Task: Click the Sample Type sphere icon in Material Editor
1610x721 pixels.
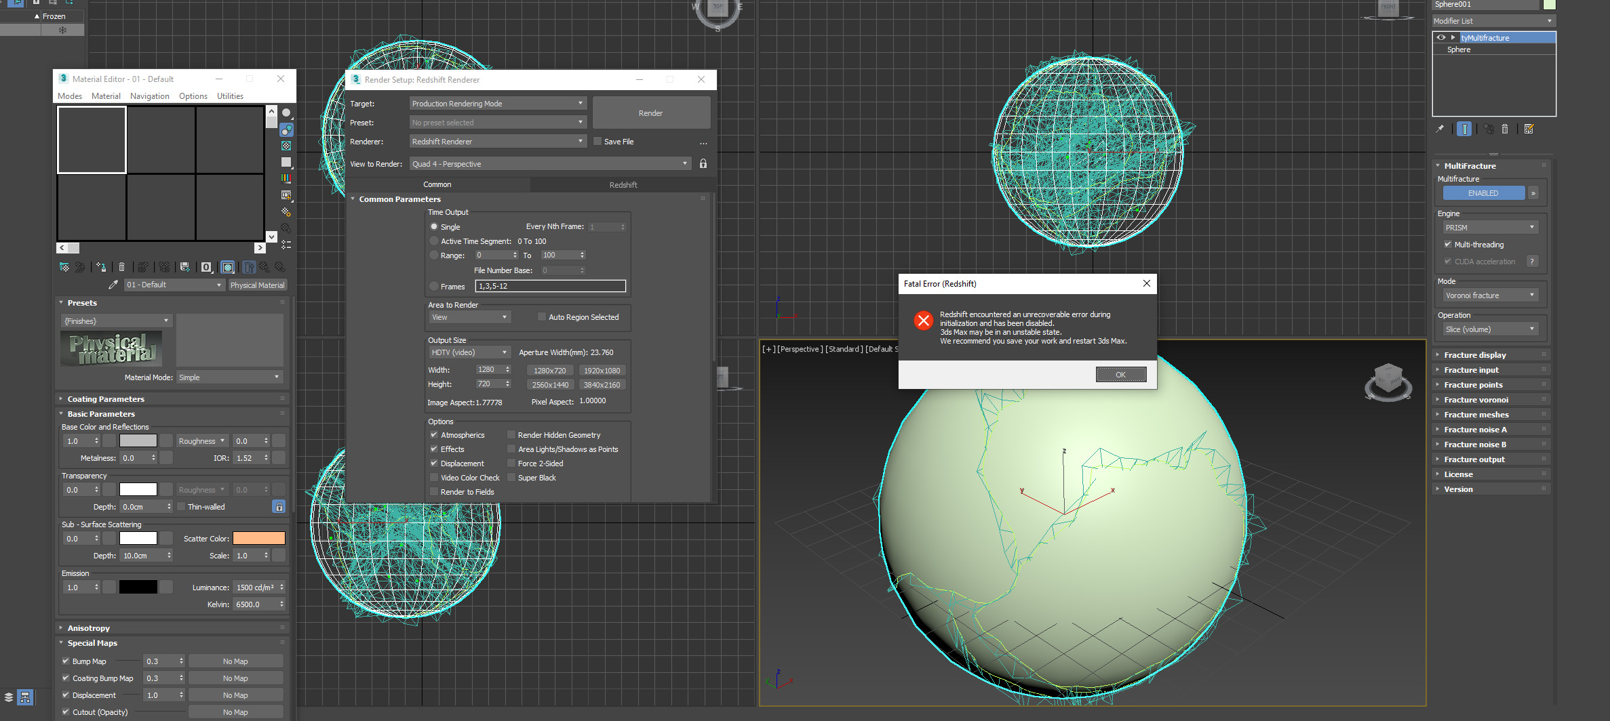Action: point(286,113)
